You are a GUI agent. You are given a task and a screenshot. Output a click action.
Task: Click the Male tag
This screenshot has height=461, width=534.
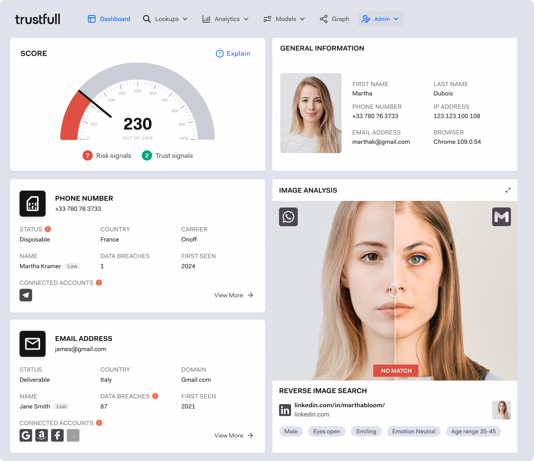291,431
